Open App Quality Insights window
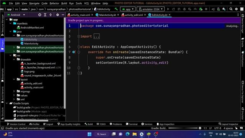This screenshot has width=245, height=138. point(69,124)
